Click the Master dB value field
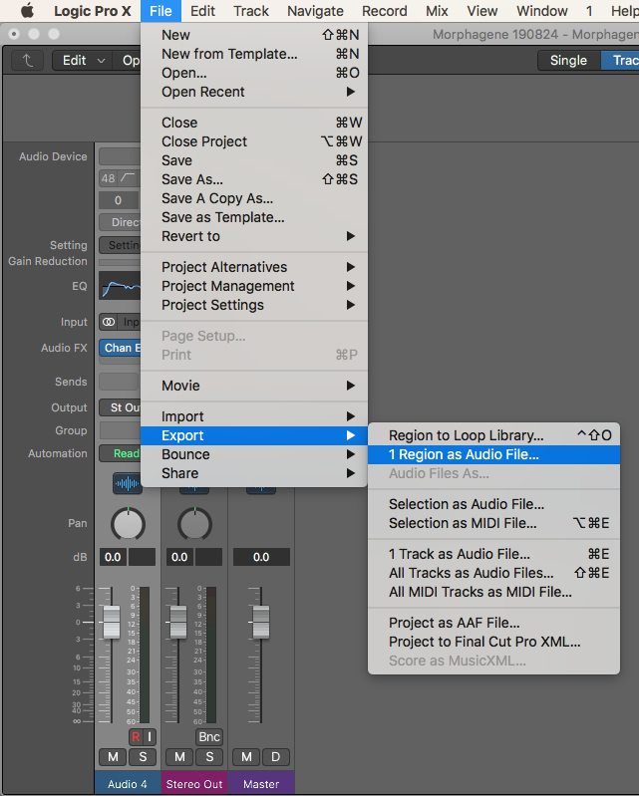 click(x=261, y=557)
